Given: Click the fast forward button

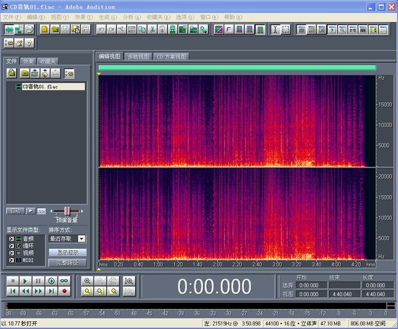Looking at the screenshot, I should pyautogui.click(x=38, y=291).
